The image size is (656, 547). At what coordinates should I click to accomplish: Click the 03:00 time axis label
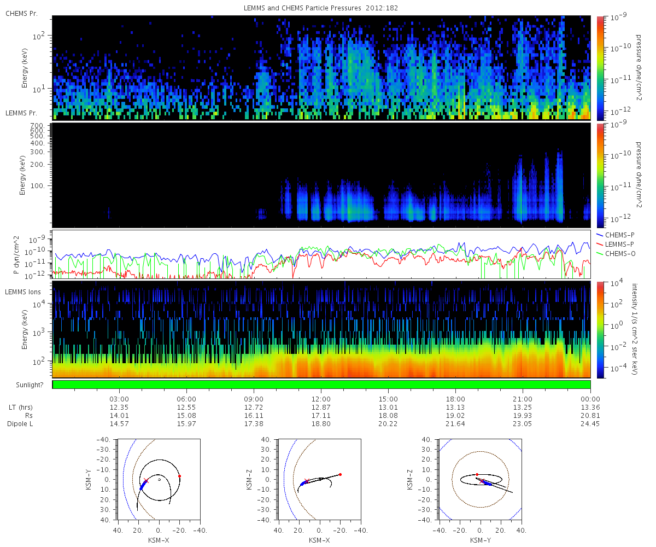click(x=119, y=399)
